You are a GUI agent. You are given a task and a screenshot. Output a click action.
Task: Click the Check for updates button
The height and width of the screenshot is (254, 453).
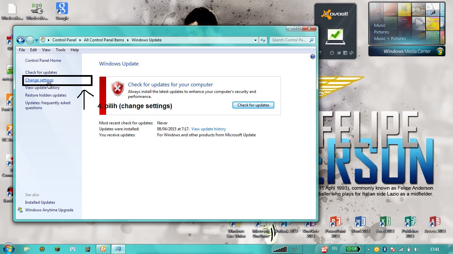pyautogui.click(x=253, y=105)
